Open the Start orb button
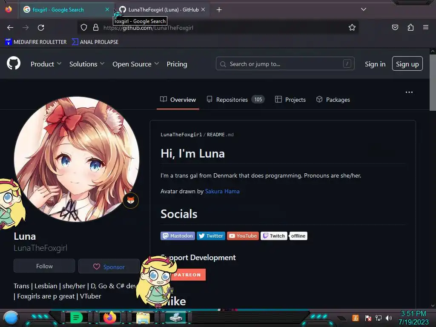The height and width of the screenshot is (327, 436). (x=11, y=318)
